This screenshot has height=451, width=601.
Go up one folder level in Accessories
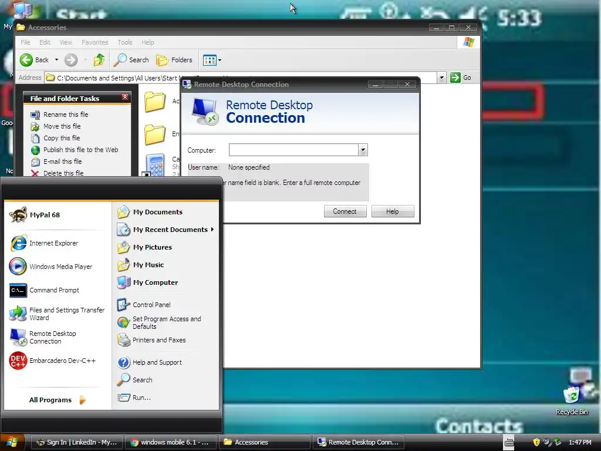coord(100,60)
